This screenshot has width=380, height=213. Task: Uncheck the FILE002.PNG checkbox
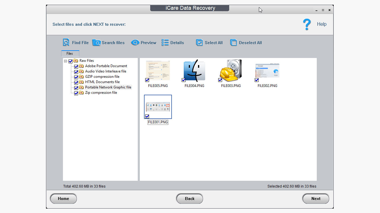coord(257,80)
